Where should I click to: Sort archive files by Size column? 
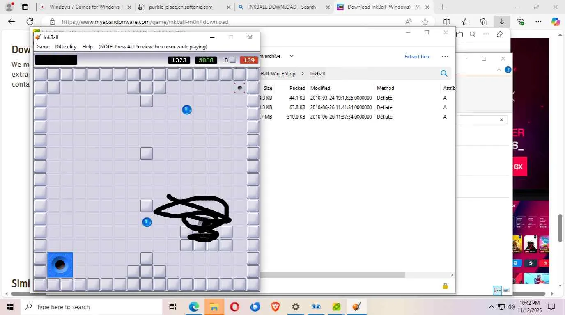[268, 88]
